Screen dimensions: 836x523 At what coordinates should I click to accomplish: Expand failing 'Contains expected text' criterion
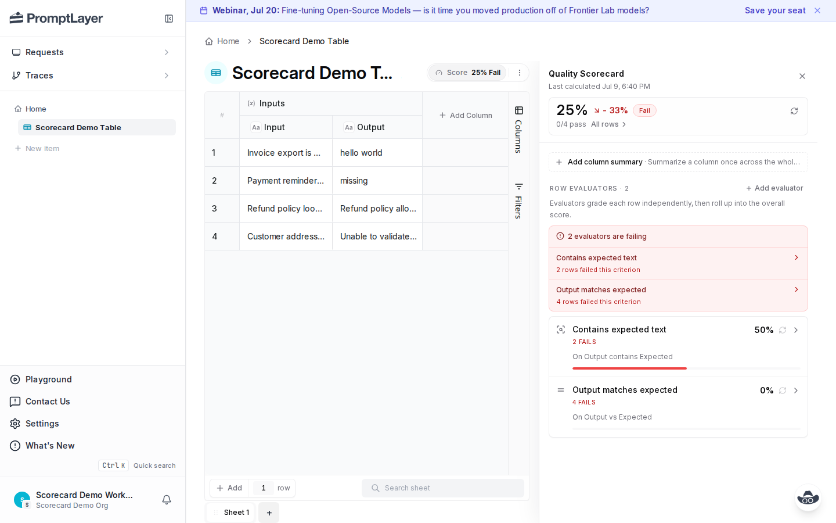coord(678,263)
